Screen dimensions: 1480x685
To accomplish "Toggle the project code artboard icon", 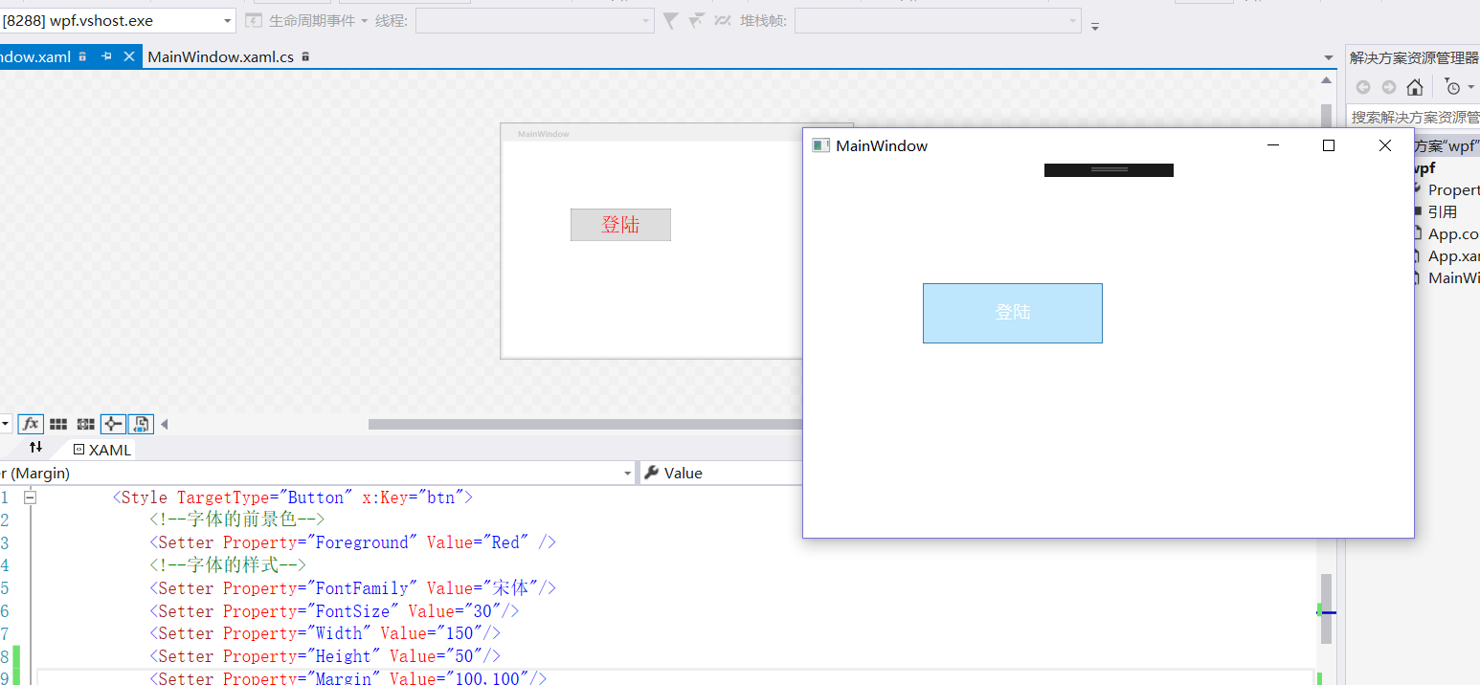I will click(141, 424).
